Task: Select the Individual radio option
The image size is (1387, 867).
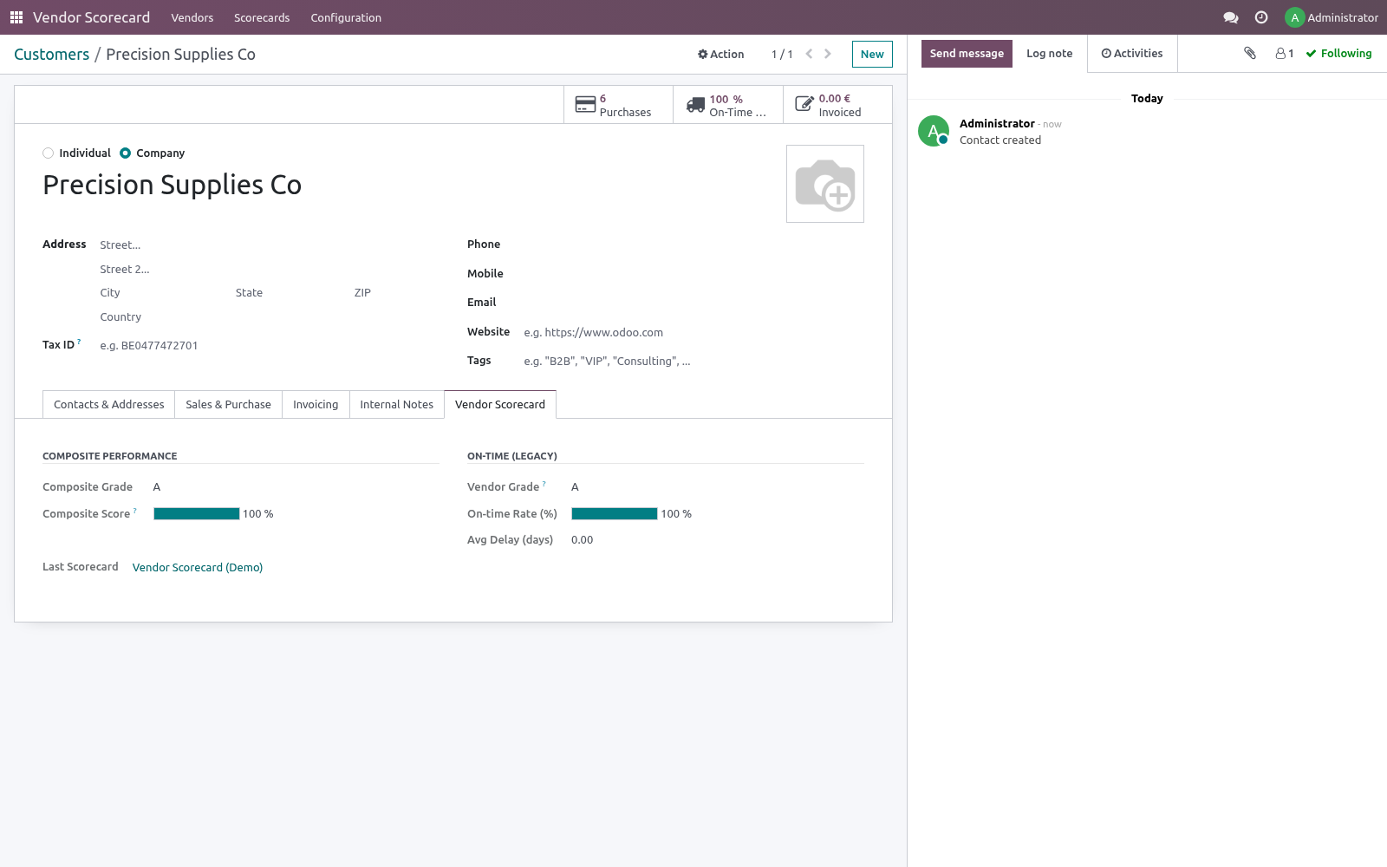Action: 49,153
